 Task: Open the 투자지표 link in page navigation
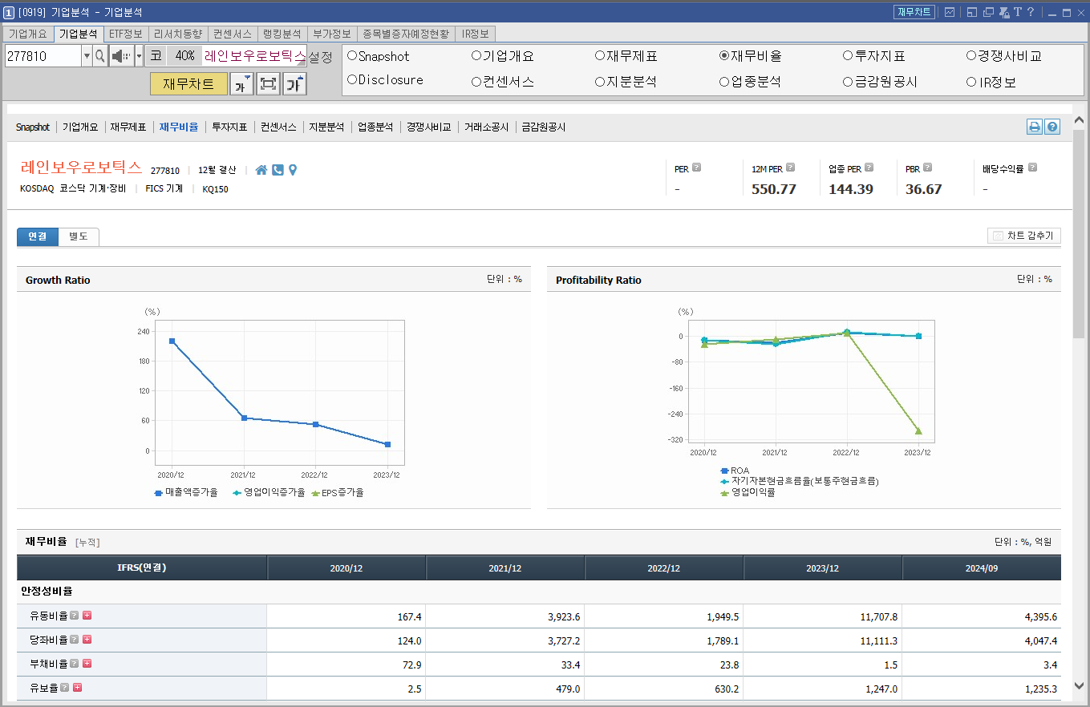(x=229, y=127)
